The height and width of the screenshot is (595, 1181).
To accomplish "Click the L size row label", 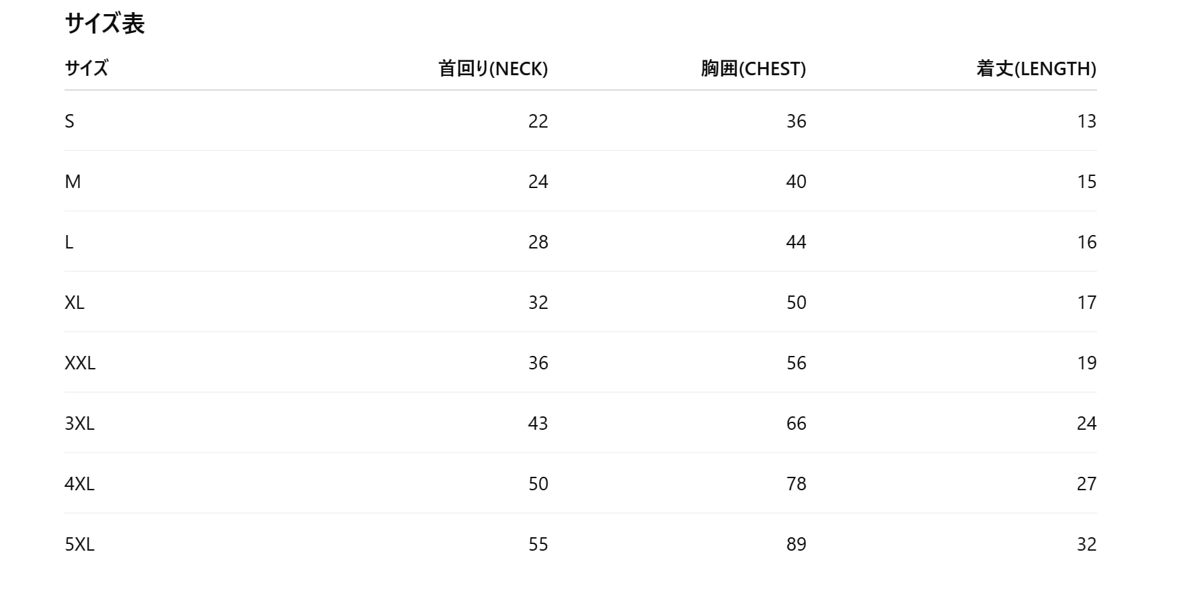I will click(x=69, y=242).
